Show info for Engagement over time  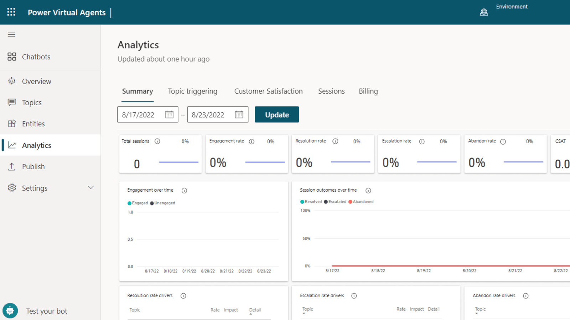pos(184,191)
